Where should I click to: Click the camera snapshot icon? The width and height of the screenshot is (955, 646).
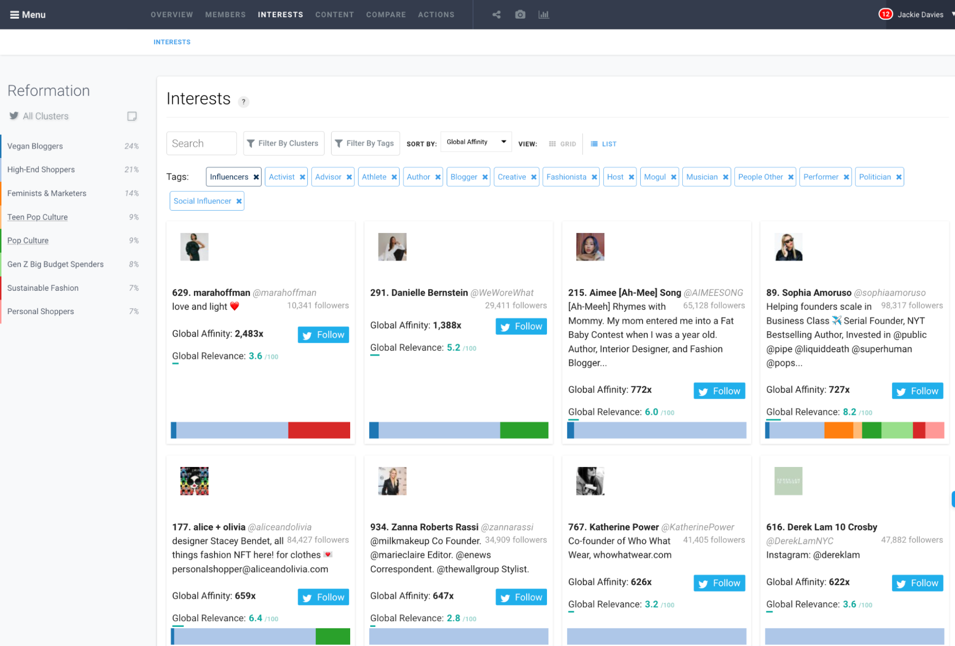coord(520,14)
